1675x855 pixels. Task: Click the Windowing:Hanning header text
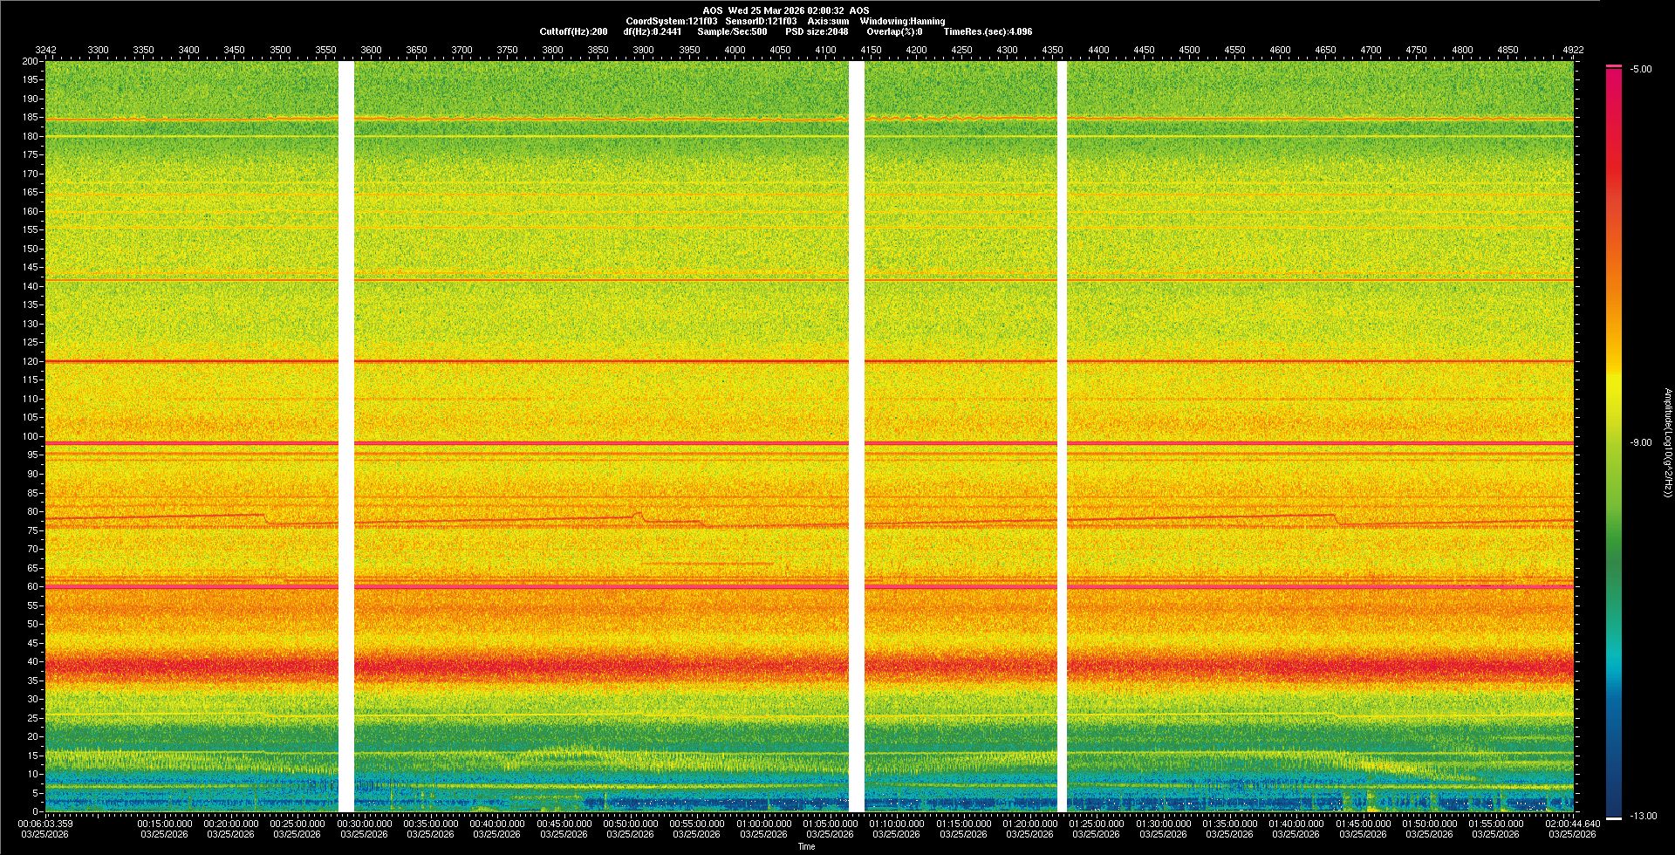902,21
